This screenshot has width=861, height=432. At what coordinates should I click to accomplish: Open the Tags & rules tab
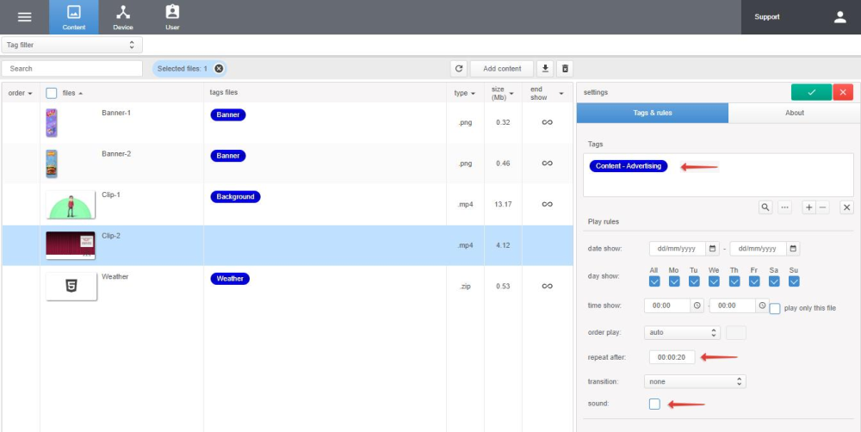tap(653, 113)
